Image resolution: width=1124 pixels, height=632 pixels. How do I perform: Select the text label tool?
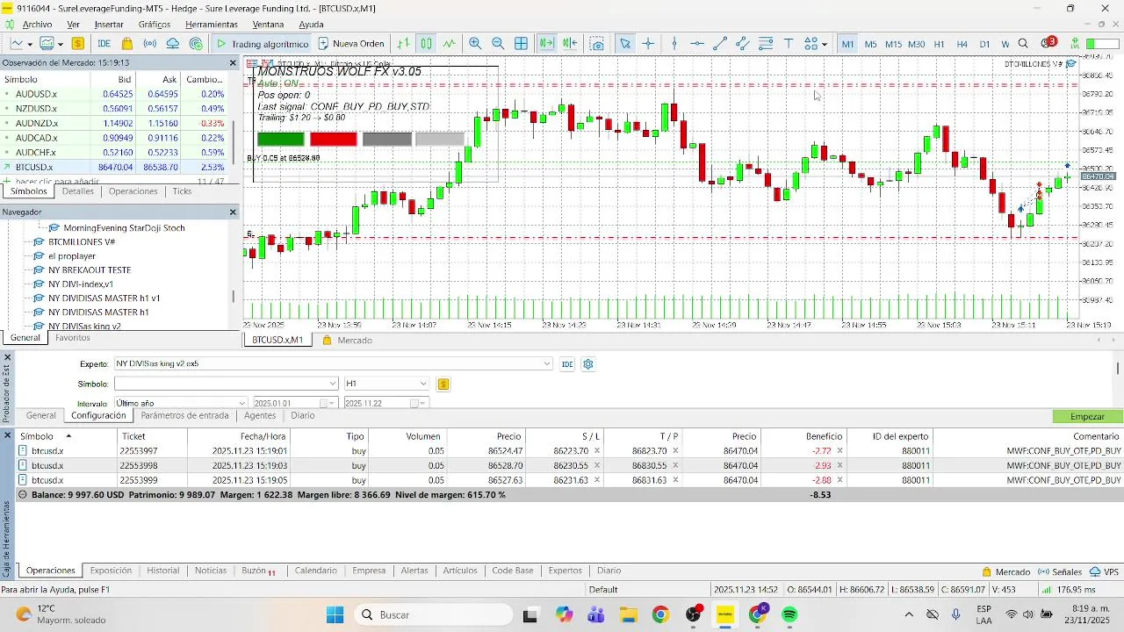point(789,44)
